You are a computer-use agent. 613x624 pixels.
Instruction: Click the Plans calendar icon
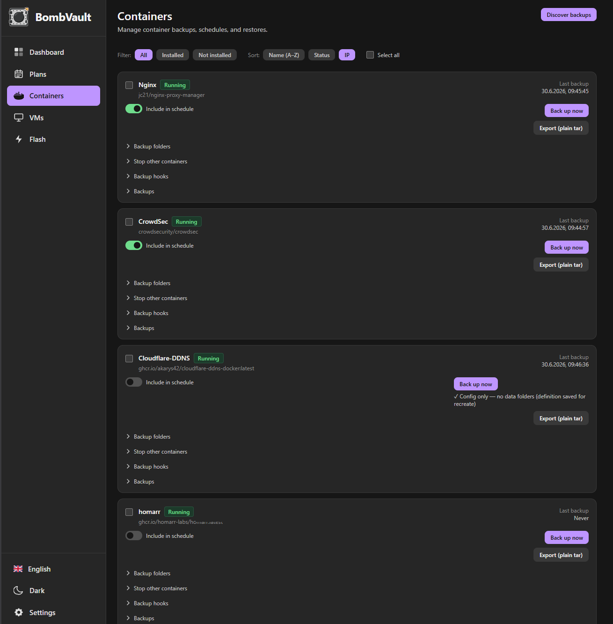[19, 74]
